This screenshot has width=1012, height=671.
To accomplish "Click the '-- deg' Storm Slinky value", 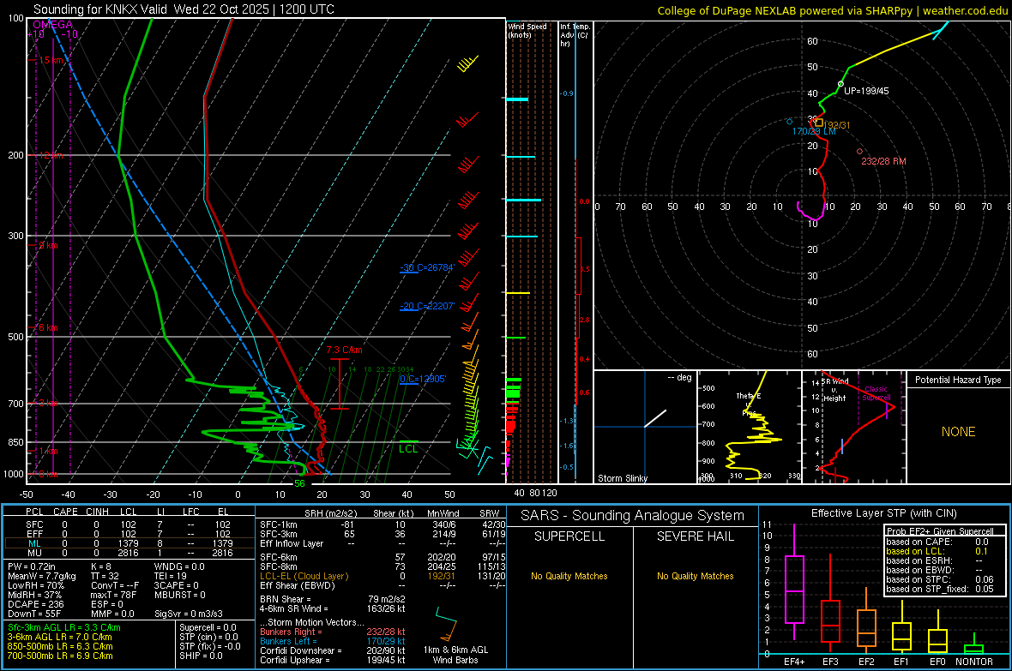I will pyautogui.click(x=679, y=377).
